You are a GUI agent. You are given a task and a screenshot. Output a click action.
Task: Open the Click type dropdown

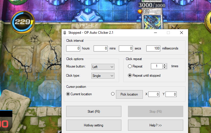pyautogui.click(x=103, y=76)
